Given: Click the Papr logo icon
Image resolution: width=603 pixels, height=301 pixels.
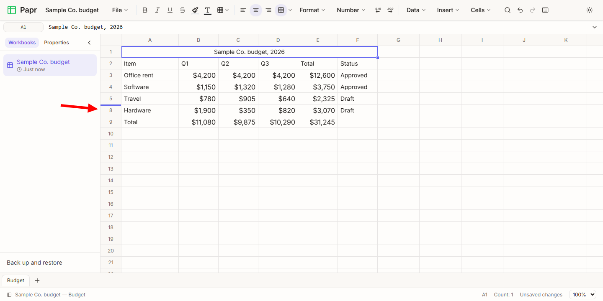Looking at the screenshot, I should (12, 10).
